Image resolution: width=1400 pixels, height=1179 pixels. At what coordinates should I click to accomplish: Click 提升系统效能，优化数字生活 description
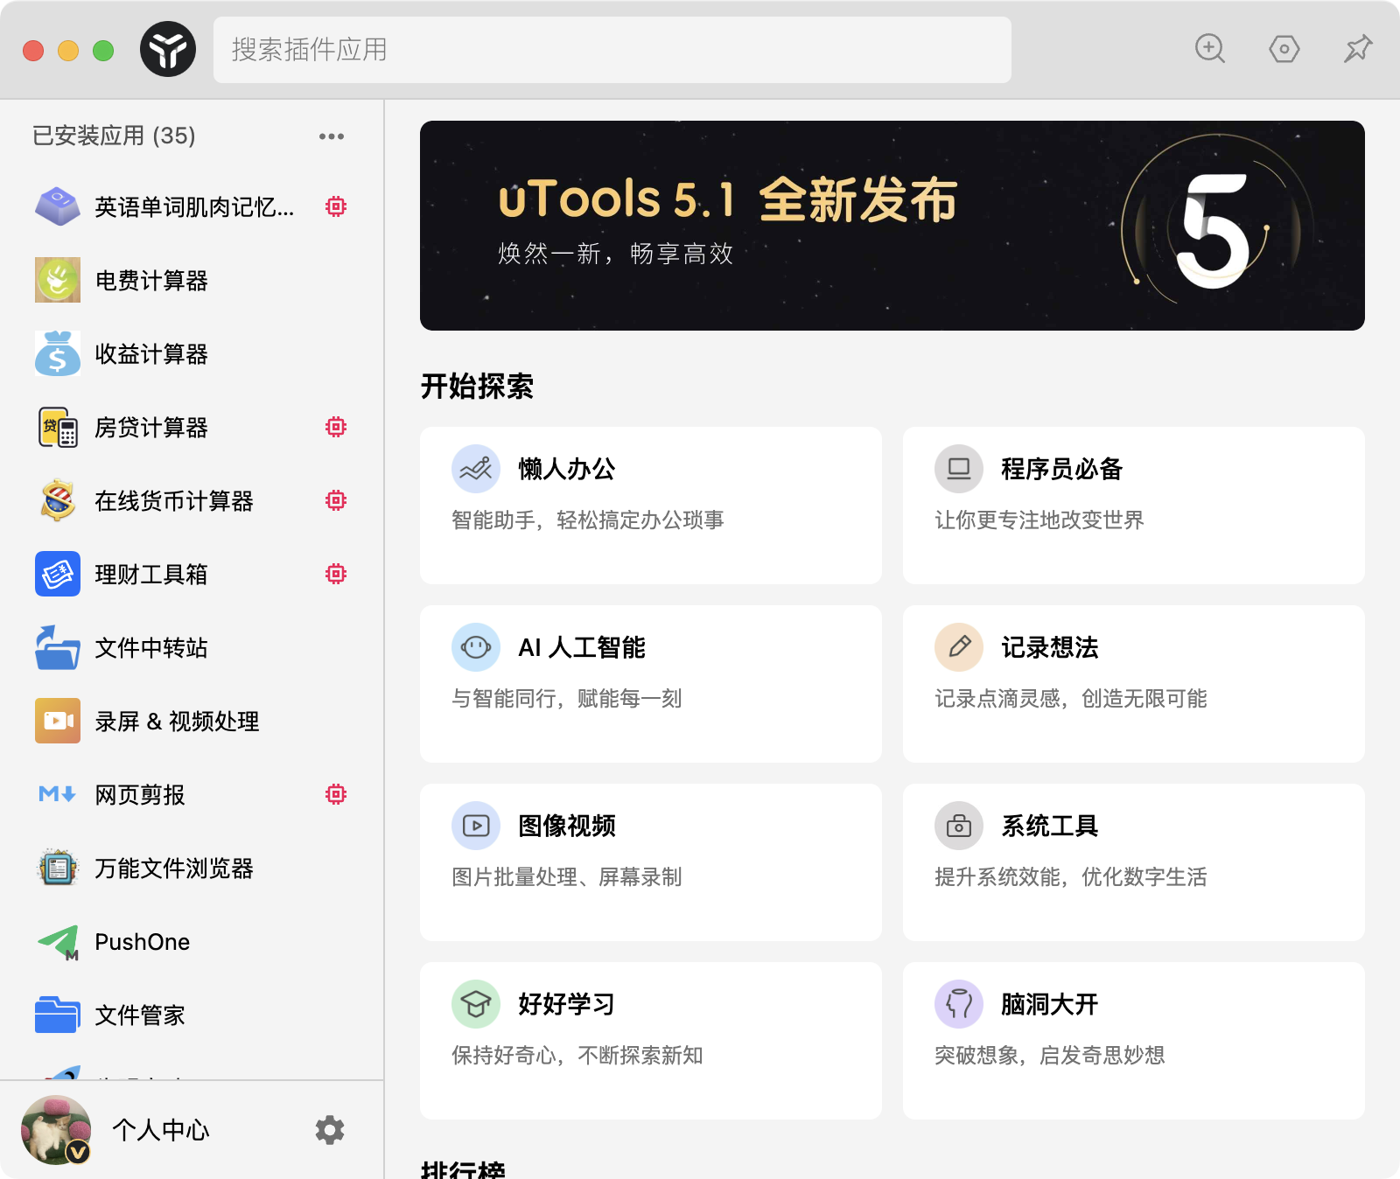pos(1071,877)
